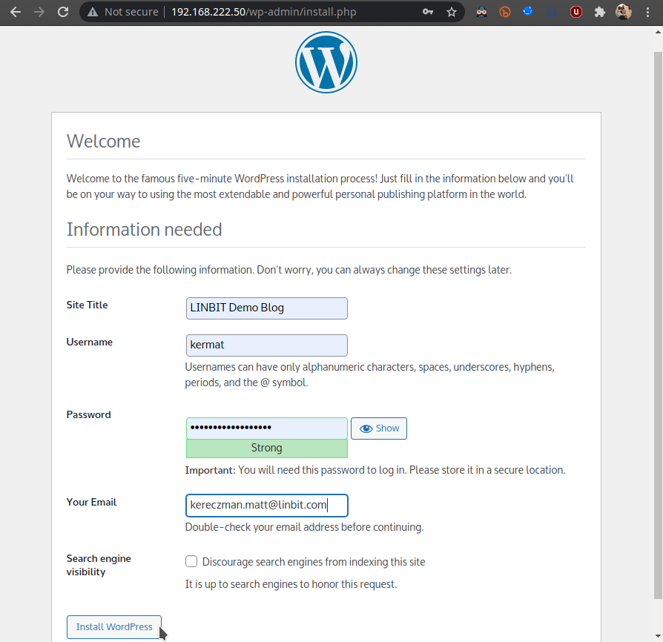Click the browser forward arrow
Image resolution: width=663 pixels, height=642 pixels.
(x=39, y=12)
